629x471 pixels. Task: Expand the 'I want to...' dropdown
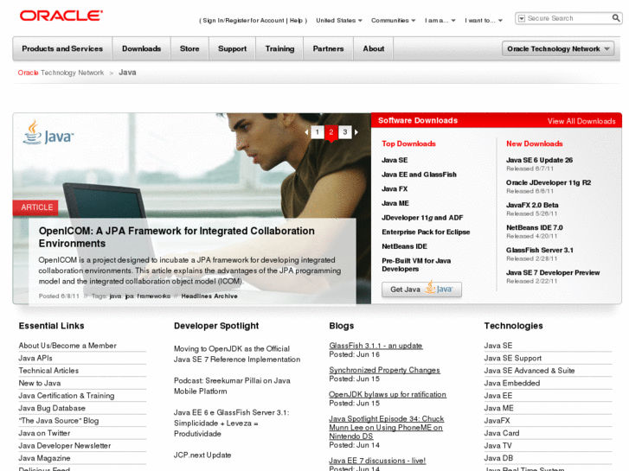(484, 21)
